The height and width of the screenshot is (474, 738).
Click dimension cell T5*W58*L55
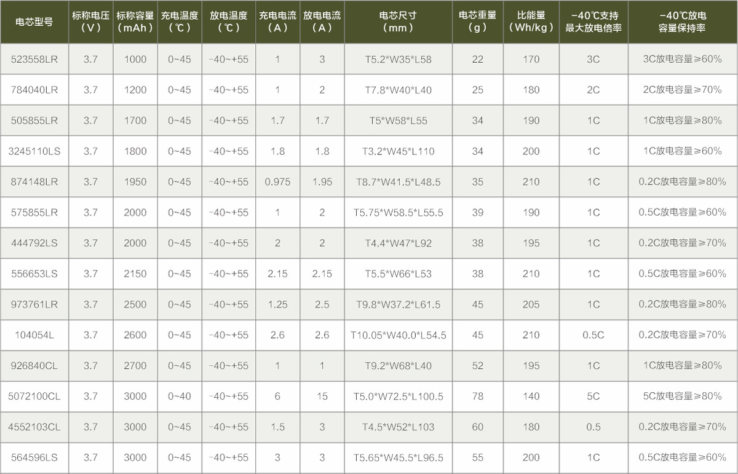pyautogui.click(x=399, y=120)
